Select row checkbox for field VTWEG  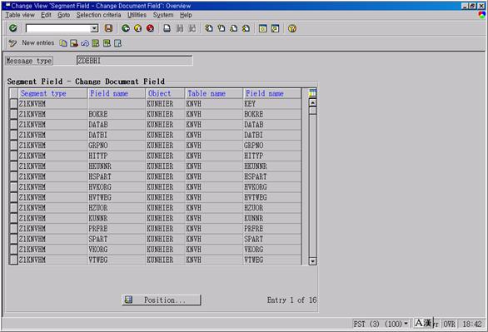click(x=13, y=260)
